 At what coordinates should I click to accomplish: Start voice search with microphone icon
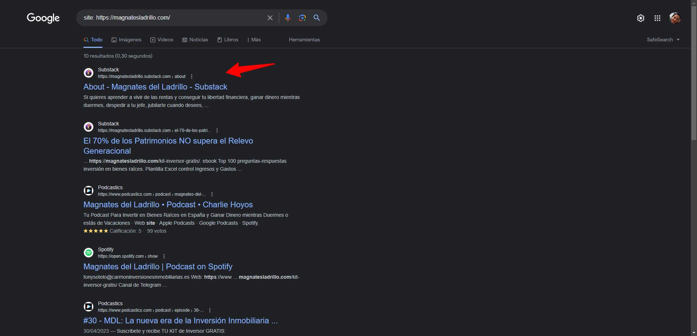click(x=288, y=18)
